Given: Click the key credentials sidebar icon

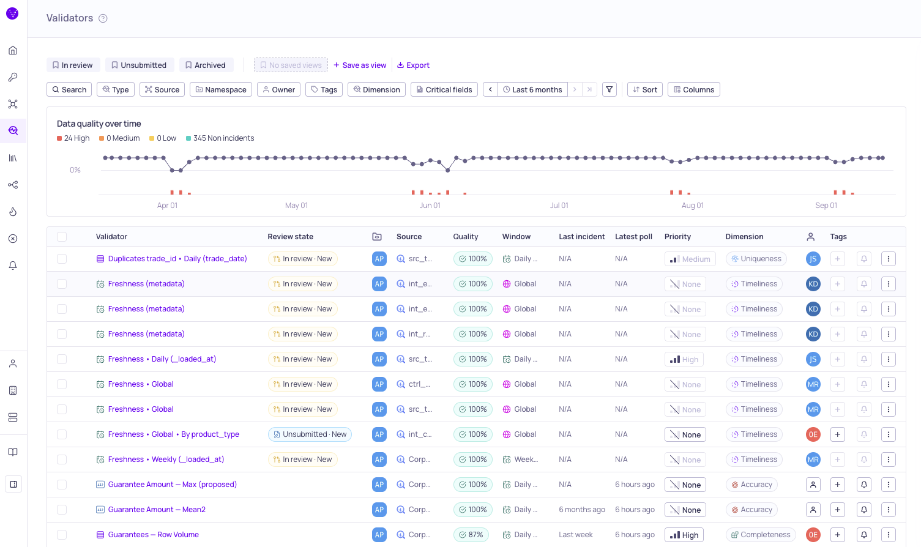Looking at the screenshot, I should (13, 77).
